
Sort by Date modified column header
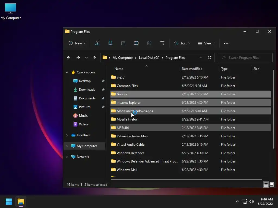(x=200, y=69)
